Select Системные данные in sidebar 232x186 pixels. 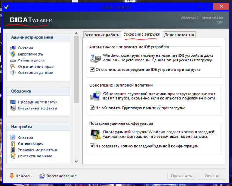35,73
